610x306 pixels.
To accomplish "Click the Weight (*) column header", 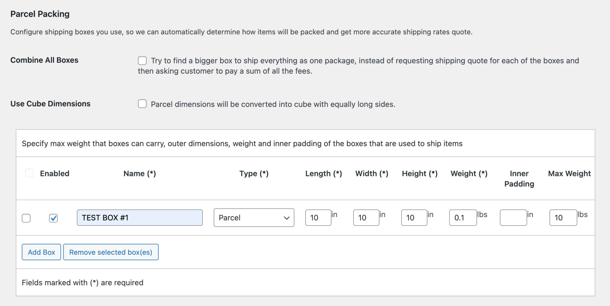I will point(469,173).
